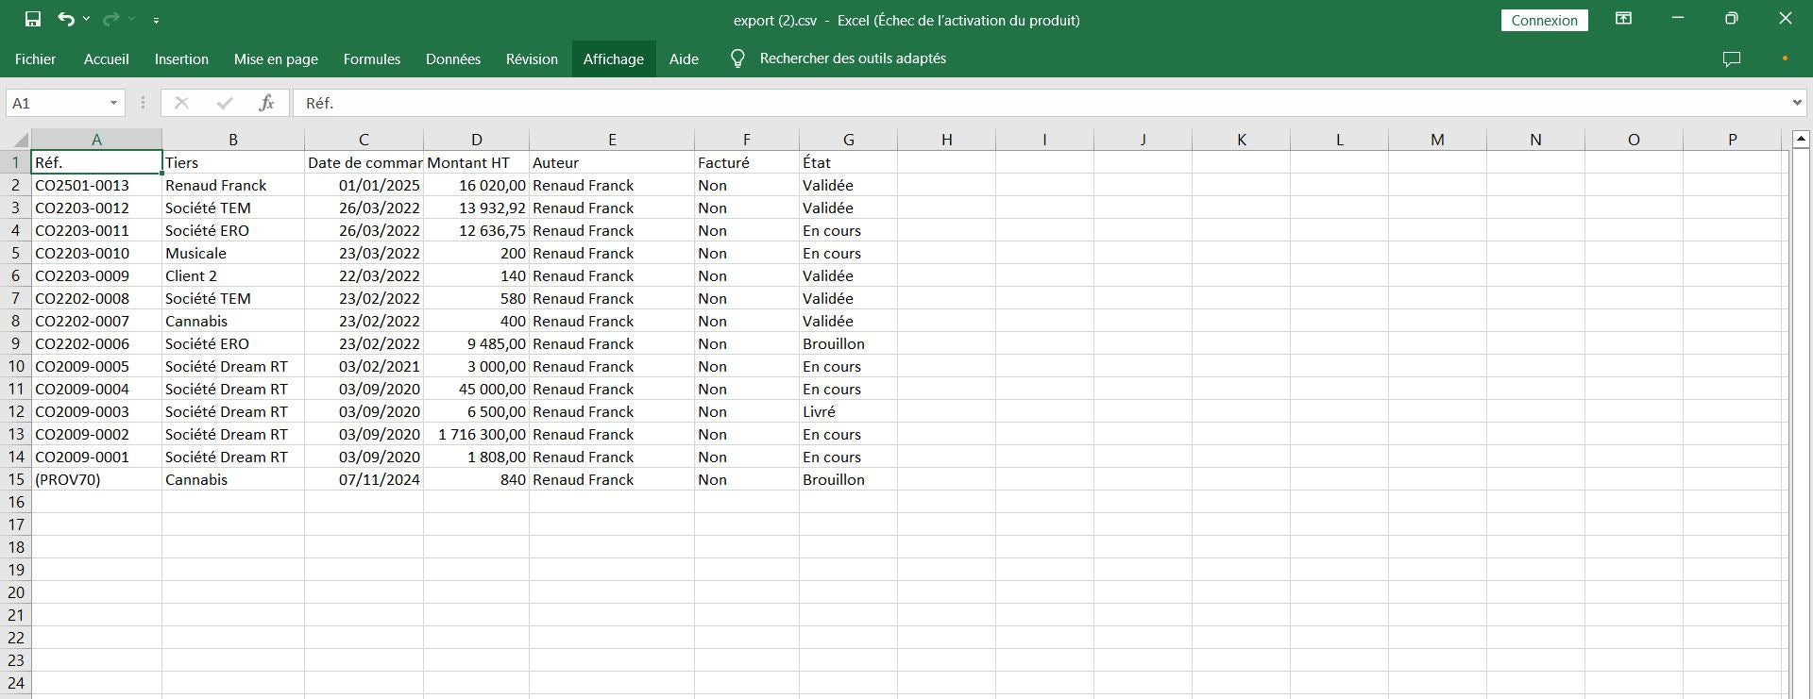This screenshot has width=1813, height=699.
Task: Switch to the Formules ribbon tab
Action: [x=371, y=58]
